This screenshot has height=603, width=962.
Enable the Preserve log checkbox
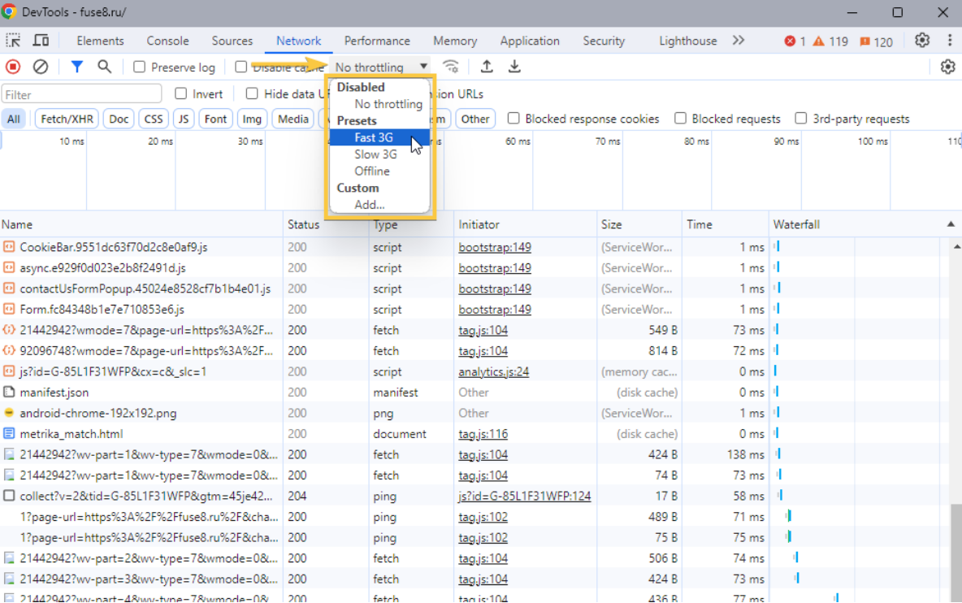tap(140, 67)
